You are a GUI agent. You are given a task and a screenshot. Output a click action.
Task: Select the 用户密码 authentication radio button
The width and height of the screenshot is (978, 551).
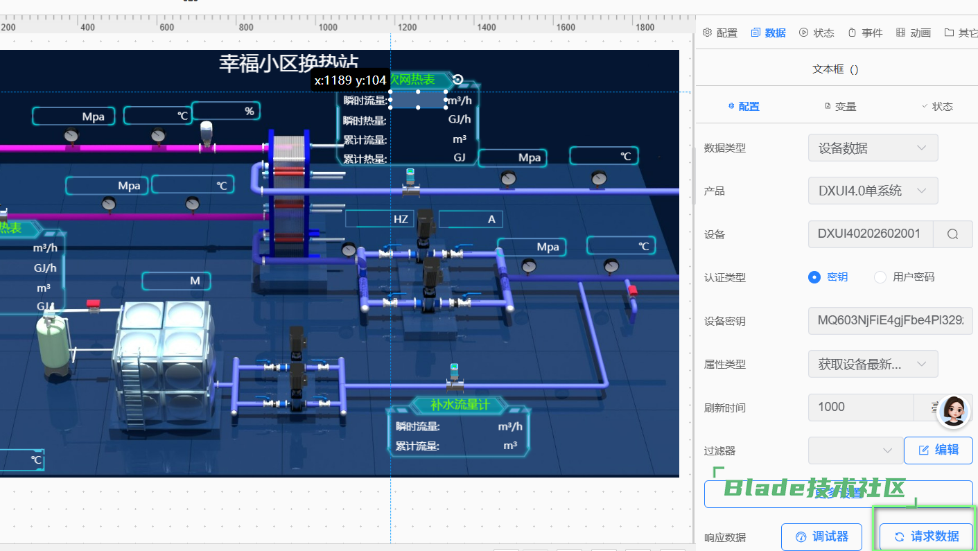pyautogui.click(x=880, y=277)
